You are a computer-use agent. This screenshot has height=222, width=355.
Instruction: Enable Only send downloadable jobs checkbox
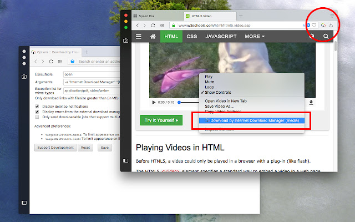(x=37, y=117)
